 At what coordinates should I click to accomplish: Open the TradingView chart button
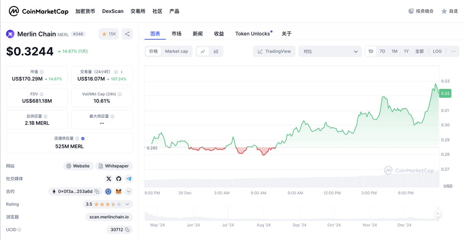275,51
